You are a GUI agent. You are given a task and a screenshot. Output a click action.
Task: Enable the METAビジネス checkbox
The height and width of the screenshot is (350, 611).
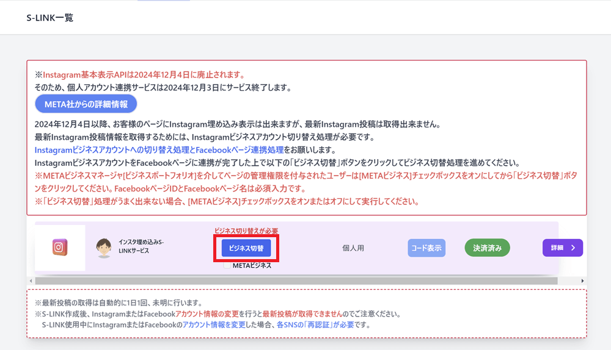pos(227,266)
